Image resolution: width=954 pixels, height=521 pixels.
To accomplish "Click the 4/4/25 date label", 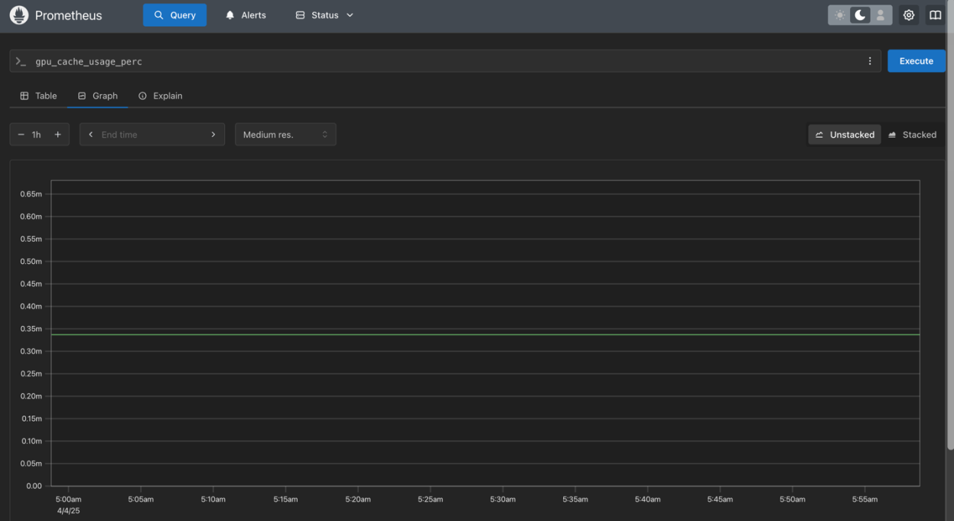I will click(x=68, y=511).
